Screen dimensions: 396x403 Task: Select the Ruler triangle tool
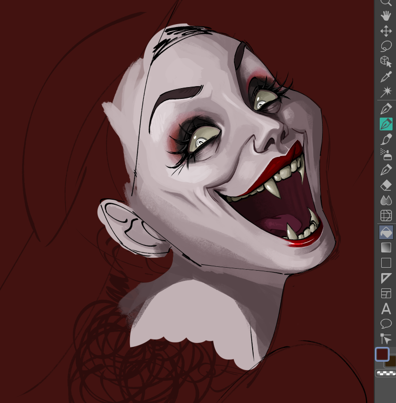pyautogui.click(x=386, y=278)
